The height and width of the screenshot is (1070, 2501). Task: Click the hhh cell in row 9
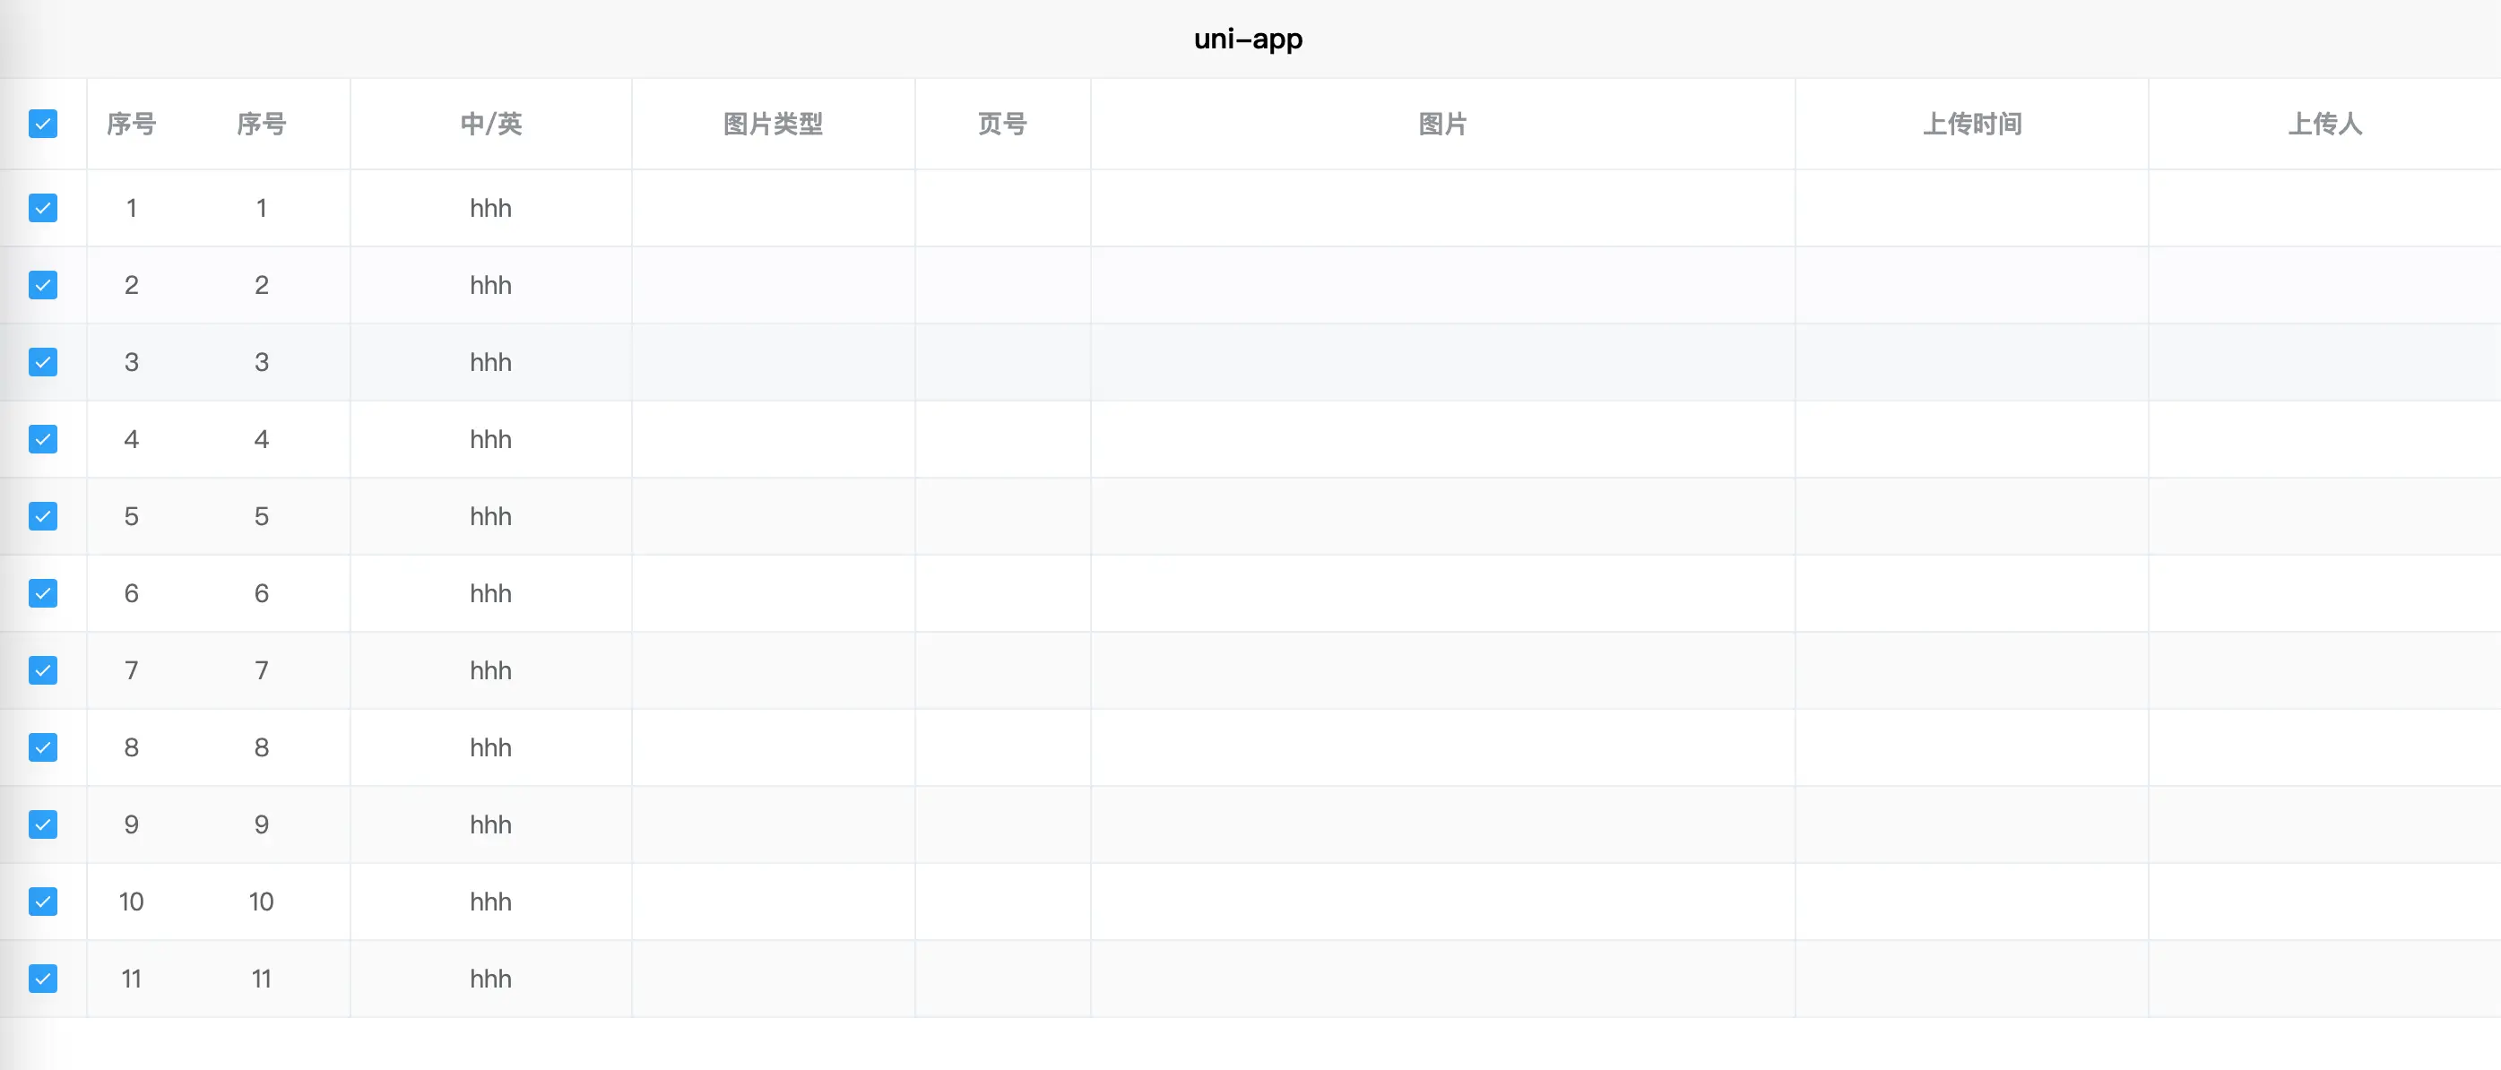click(491, 824)
